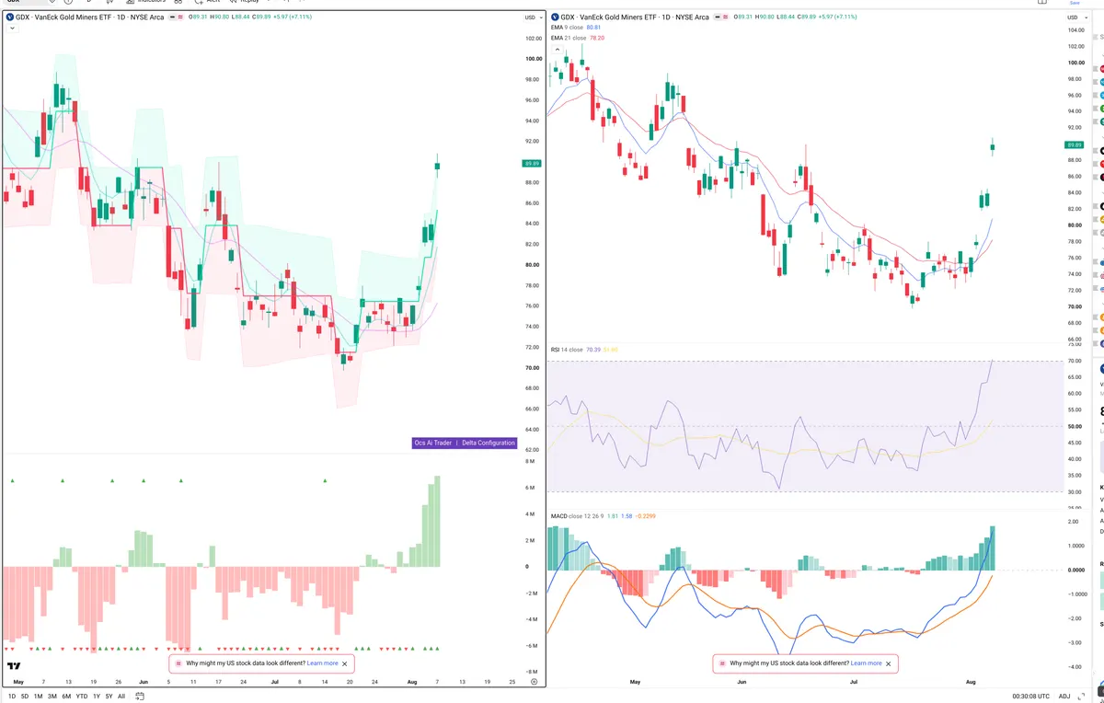Click the flag icon in right chart notice
Image resolution: width=1104 pixels, height=703 pixels.
[x=722, y=663]
